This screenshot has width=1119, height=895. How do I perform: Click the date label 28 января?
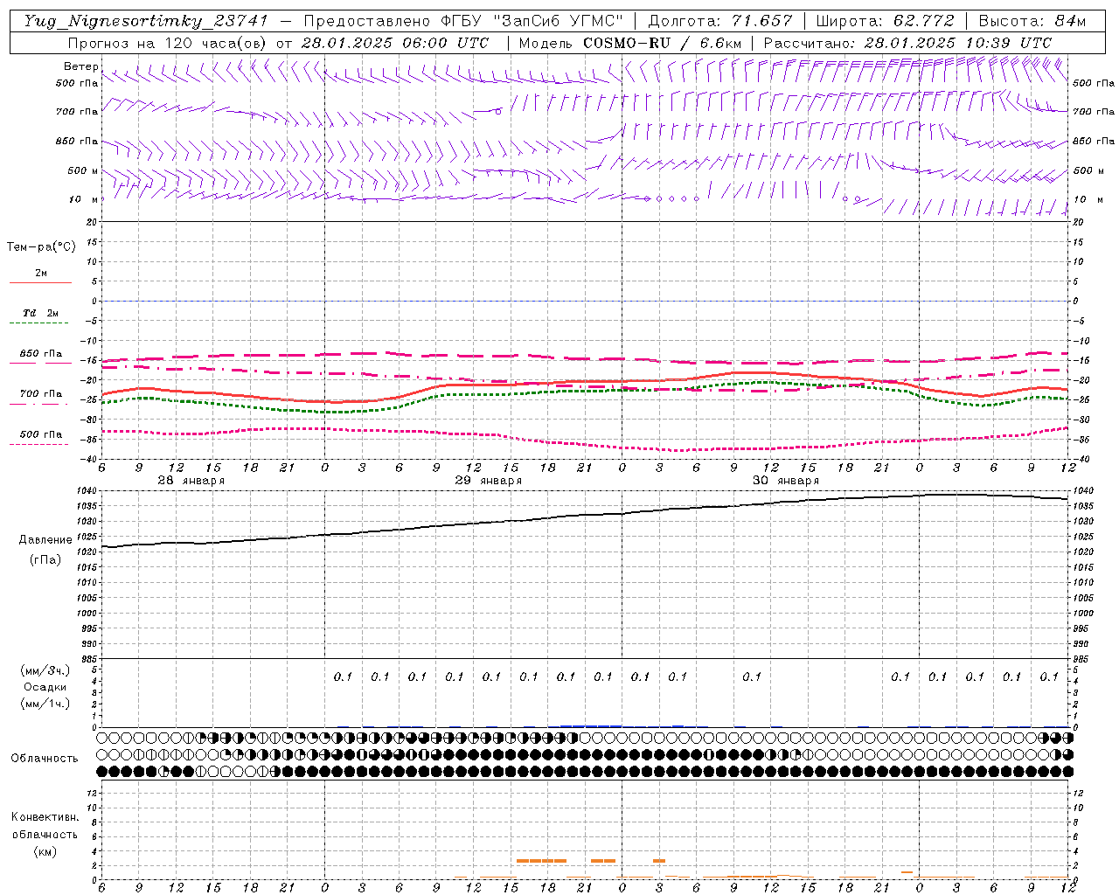tap(191, 481)
